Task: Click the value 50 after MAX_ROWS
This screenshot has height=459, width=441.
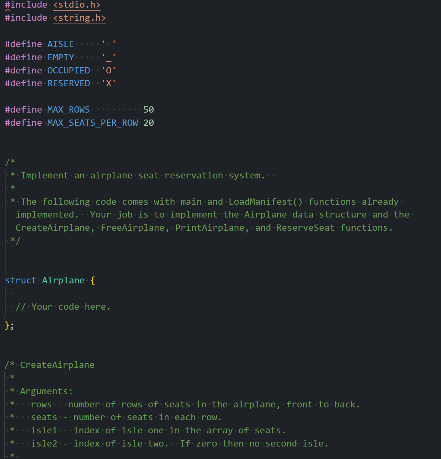Action: point(149,110)
